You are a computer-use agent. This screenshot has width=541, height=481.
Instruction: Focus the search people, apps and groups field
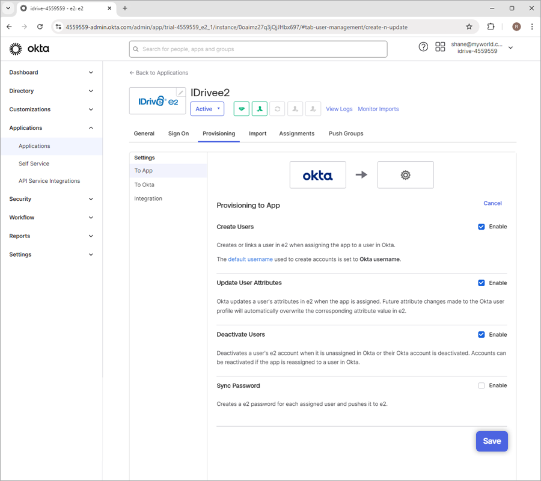coord(258,49)
